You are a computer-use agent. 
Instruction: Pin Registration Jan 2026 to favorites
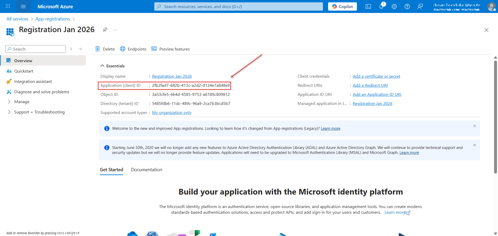coord(105,30)
